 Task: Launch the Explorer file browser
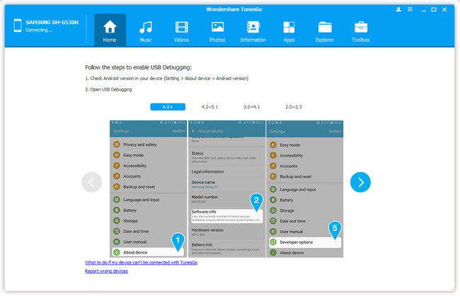(x=325, y=30)
